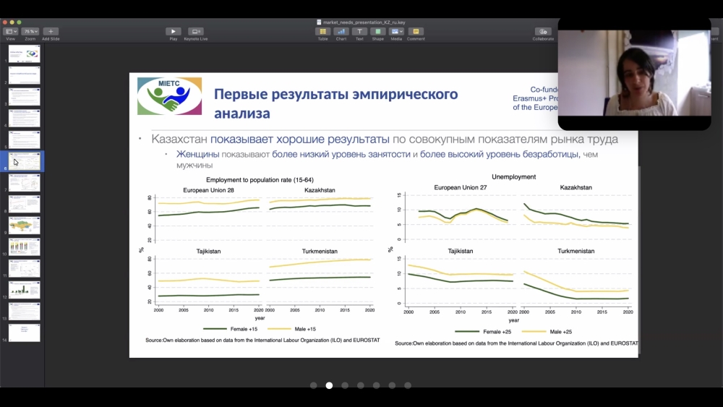Click the Collaborate icon
Image resolution: width=723 pixels, height=407 pixels.
click(x=542, y=31)
